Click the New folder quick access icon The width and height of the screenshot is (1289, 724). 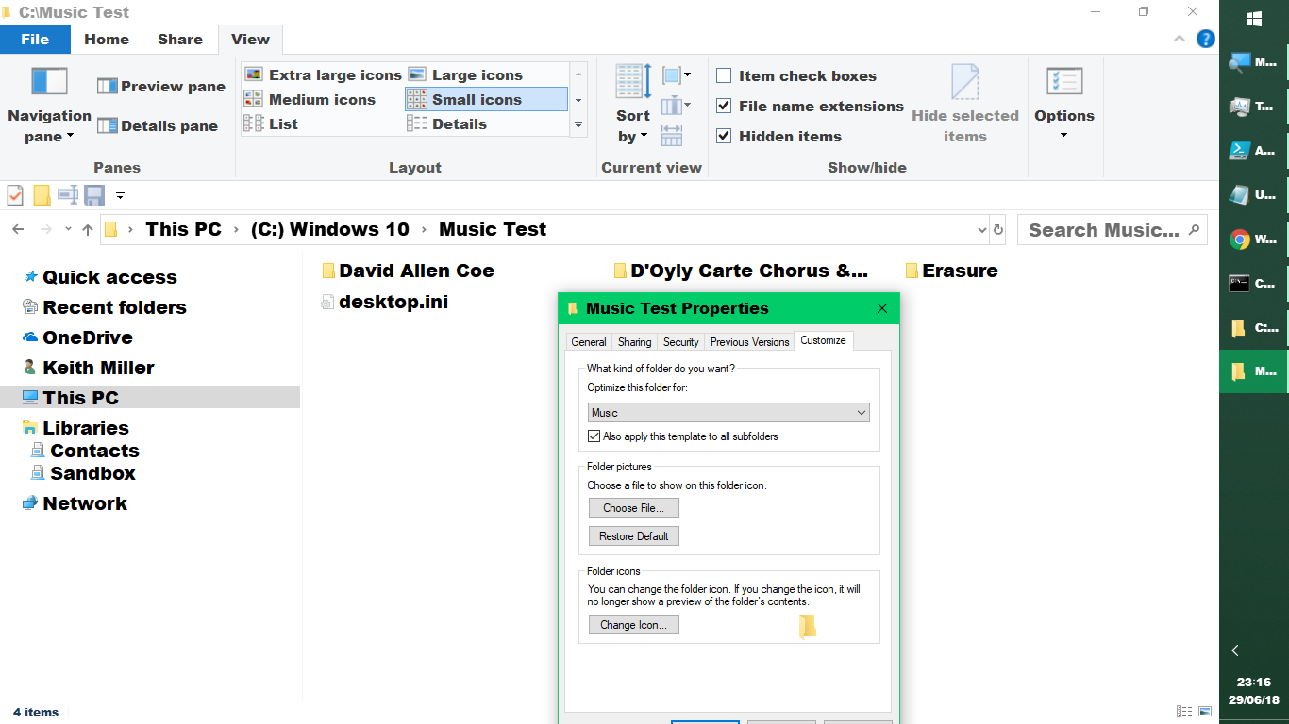pyautogui.click(x=42, y=195)
